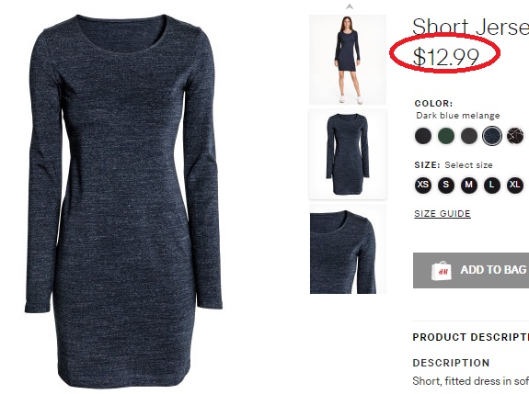The image size is (529, 394).
Task: Click the large dress product image
Action: pyautogui.click(x=123, y=201)
